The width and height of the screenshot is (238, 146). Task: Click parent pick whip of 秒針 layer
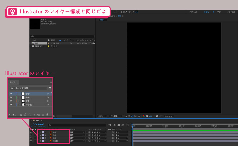tap(113, 132)
